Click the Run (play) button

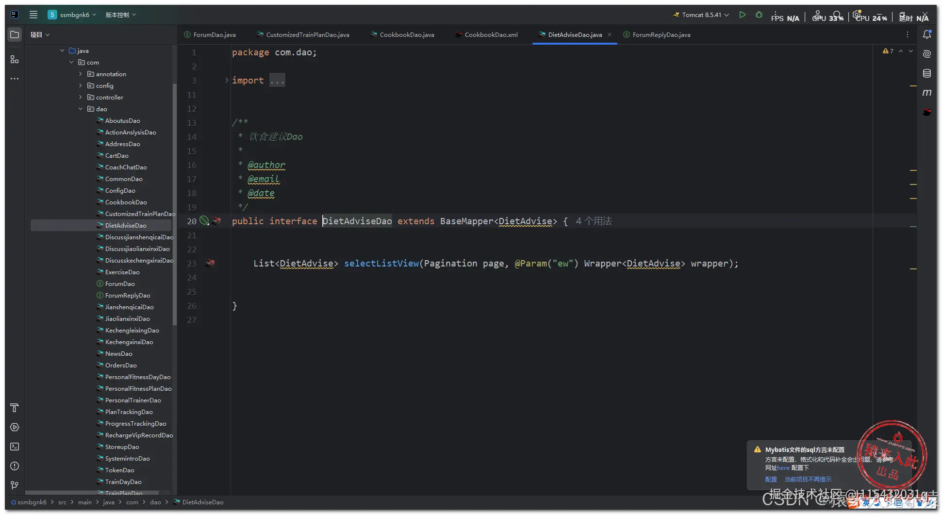point(742,15)
